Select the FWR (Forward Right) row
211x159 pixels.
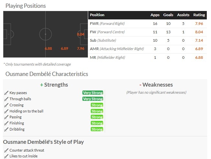tap(147, 24)
